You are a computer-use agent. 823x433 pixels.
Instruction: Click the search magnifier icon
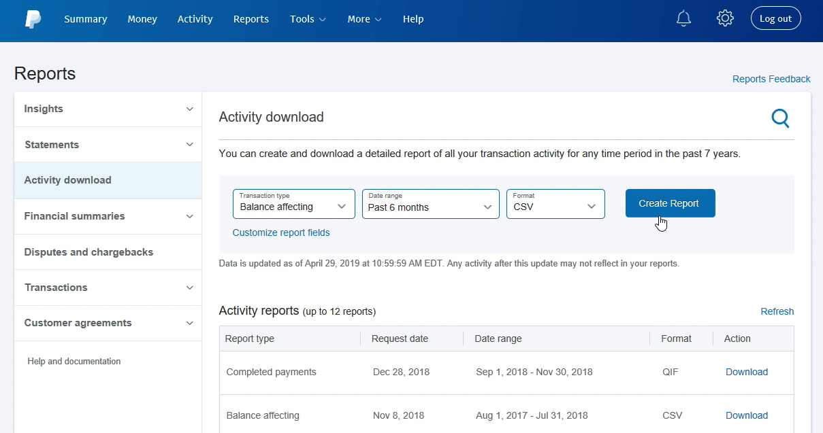pyautogui.click(x=780, y=118)
